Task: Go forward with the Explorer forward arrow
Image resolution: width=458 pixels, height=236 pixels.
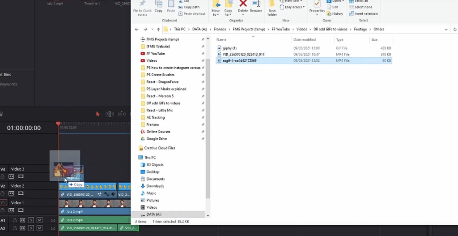Action: [x=145, y=29]
